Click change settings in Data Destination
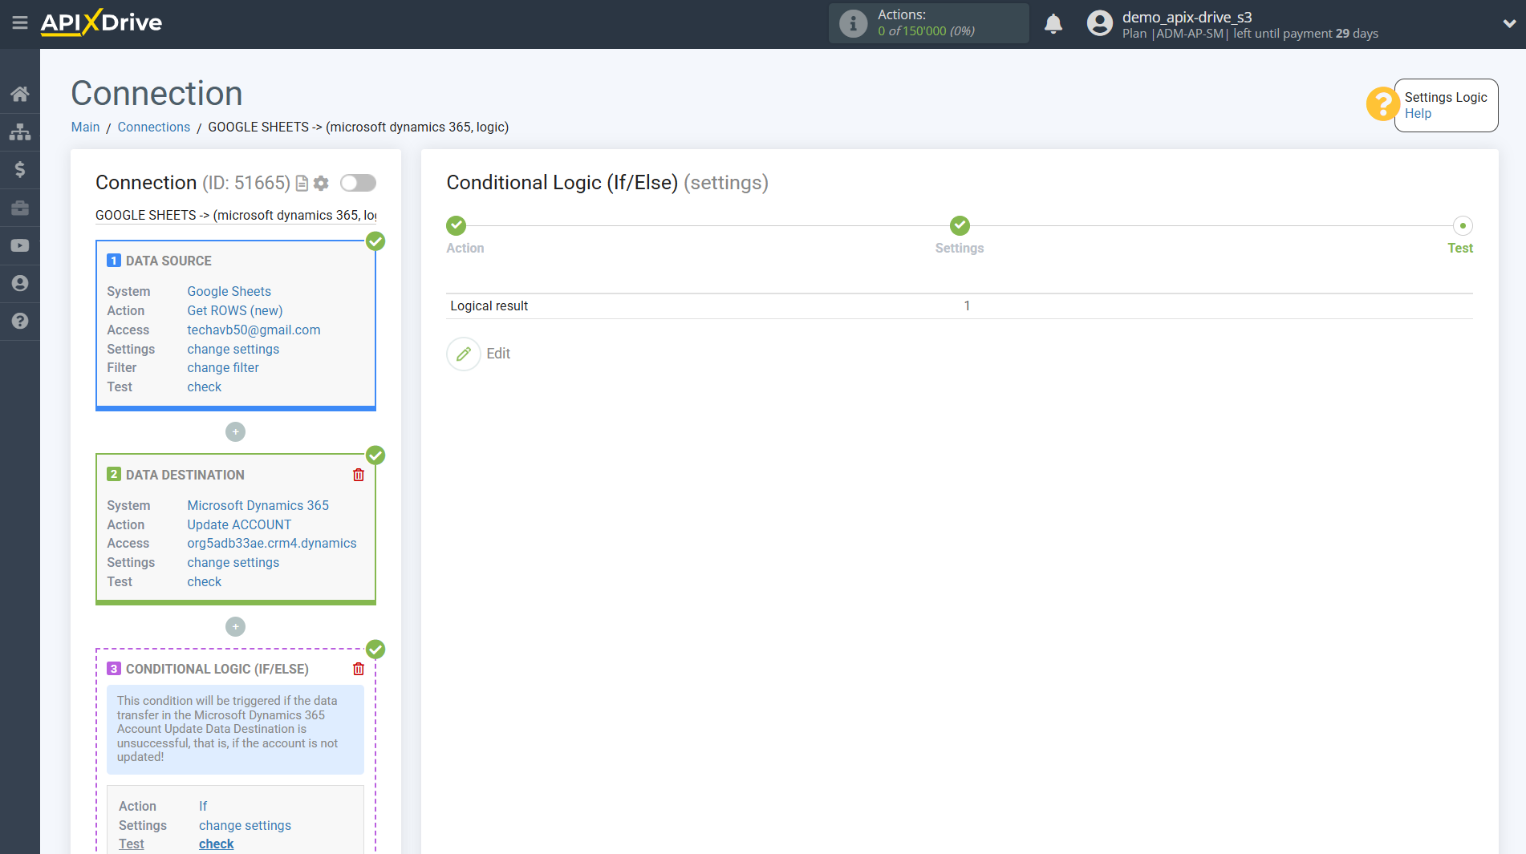Image resolution: width=1526 pixels, height=854 pixels. [233, 563]
